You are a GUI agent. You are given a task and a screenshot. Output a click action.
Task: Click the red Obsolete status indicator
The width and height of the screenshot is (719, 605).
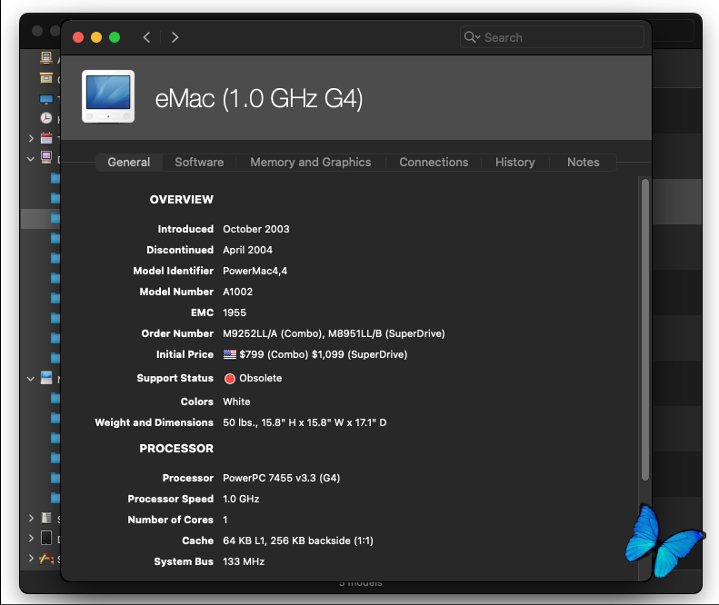coord(230,378)
